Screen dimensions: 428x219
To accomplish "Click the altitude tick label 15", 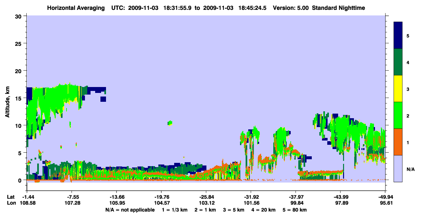I will [x=19, y=98].
